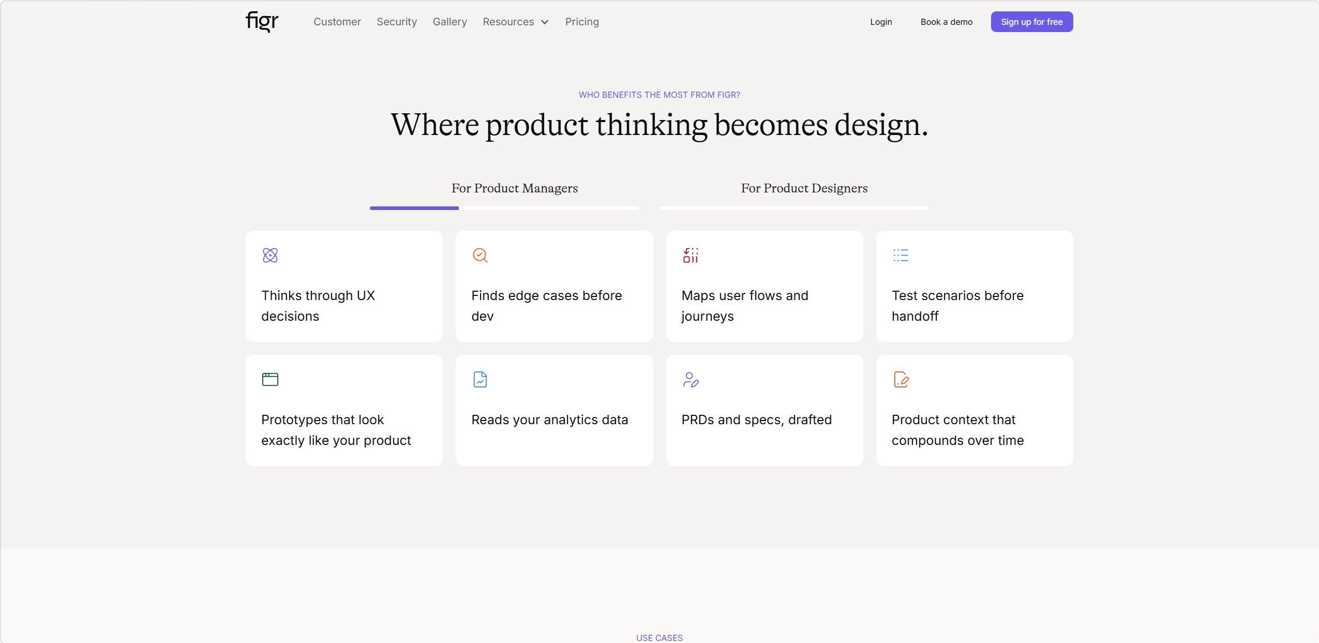1319x643 pixels.
Task: Switch to For Product Designers tab
Action: [x=804, y=188]
